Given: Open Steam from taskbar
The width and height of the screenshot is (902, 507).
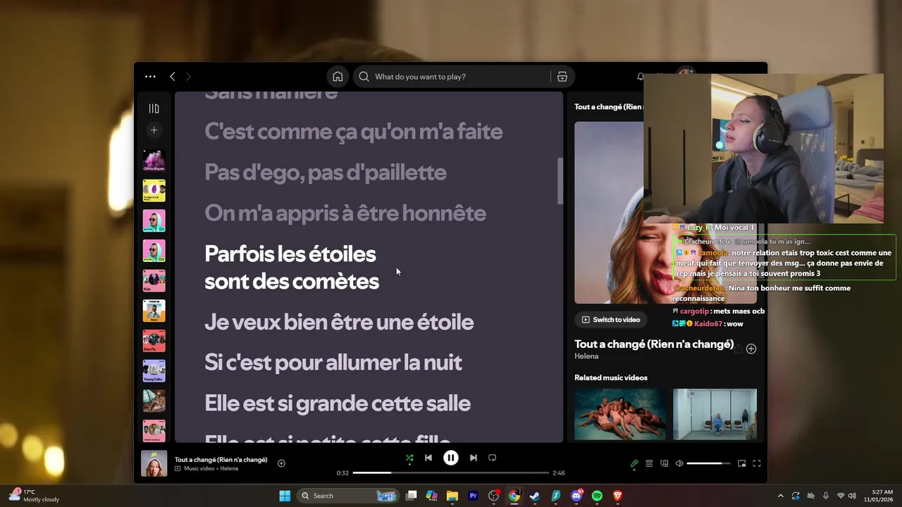Looking at the screenshot, I should [x=535, y=496].
